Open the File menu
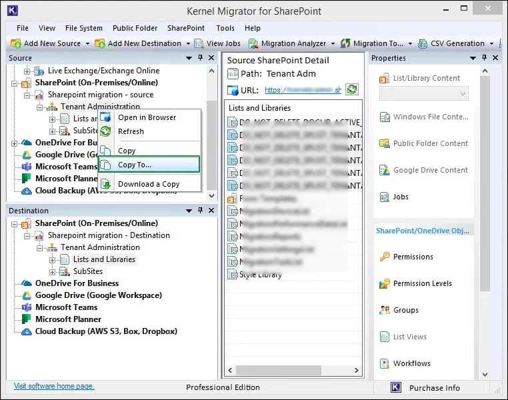The height and width of the screenshot is (400, 508). [x=23, y=28]
